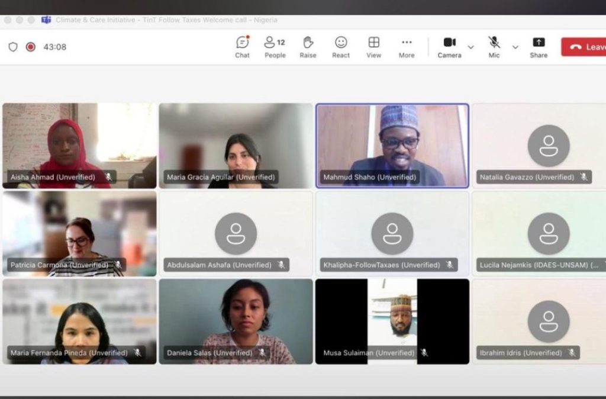The width and height of the screenshot is (606, 399).
Task: Click the Teams icon in title bar
Action: pyautogui.click(x=46, y=20)
